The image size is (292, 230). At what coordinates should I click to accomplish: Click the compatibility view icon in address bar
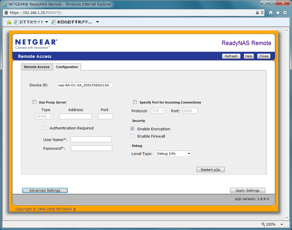pyautogui.click(x=262, y=13)
